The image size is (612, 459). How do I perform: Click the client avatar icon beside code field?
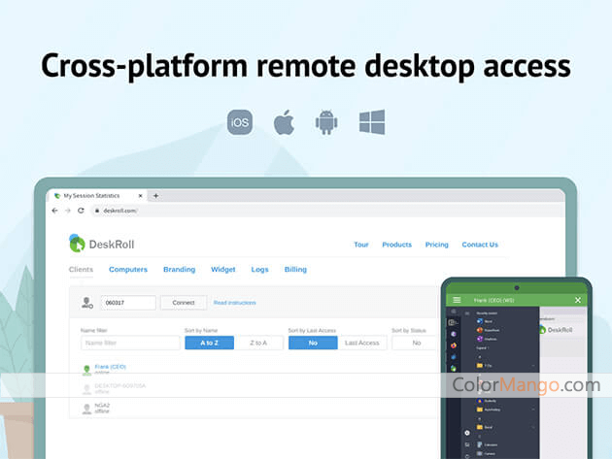point(87,303)
